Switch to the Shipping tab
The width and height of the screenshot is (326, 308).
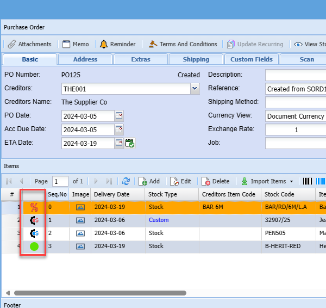point(196,59)
